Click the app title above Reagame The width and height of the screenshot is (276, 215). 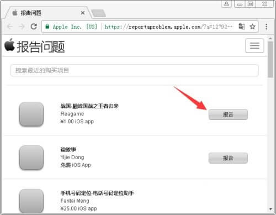[x=89, y=106]
